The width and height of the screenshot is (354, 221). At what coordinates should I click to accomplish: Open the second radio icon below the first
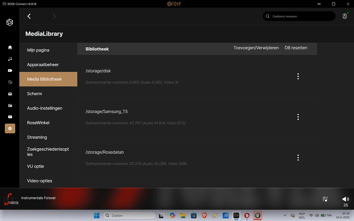click(x=10, y=105)
